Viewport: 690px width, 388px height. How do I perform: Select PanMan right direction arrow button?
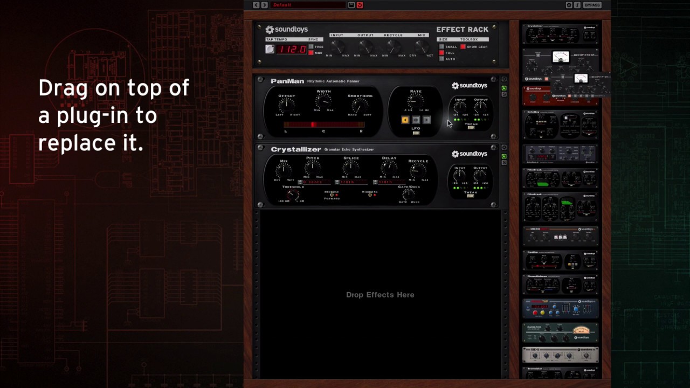tap(426, 120)
